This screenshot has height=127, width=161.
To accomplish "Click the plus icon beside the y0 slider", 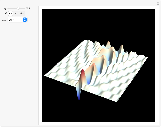I will 27,8.
